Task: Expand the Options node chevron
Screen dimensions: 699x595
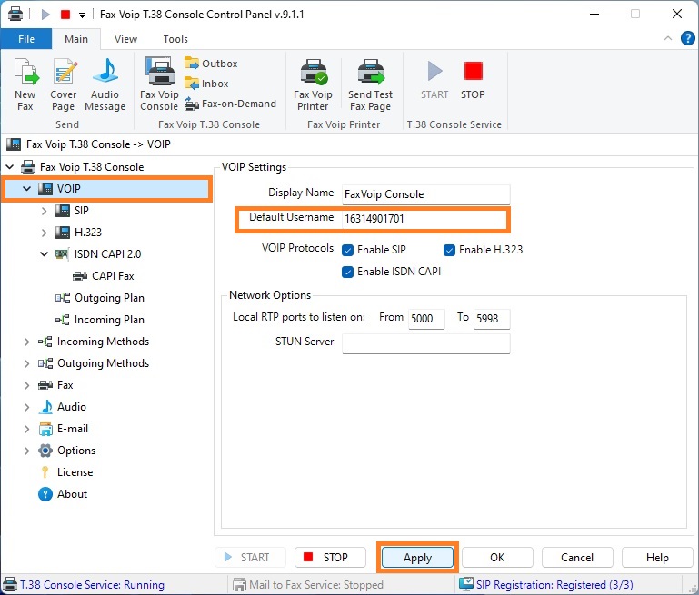Action: click(x=26, y=451)
